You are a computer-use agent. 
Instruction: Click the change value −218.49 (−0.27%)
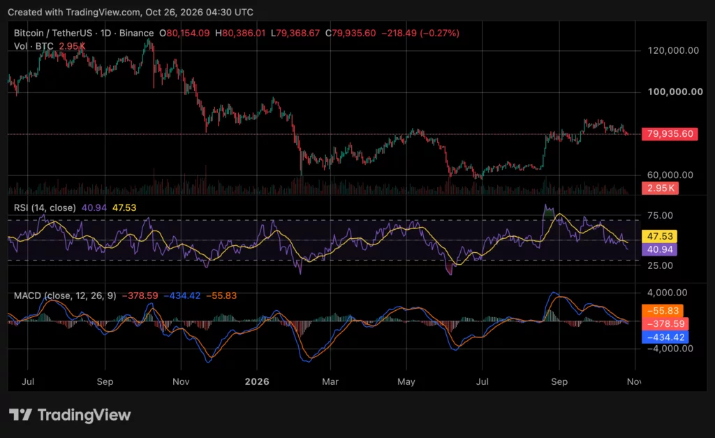coord(420,33)
